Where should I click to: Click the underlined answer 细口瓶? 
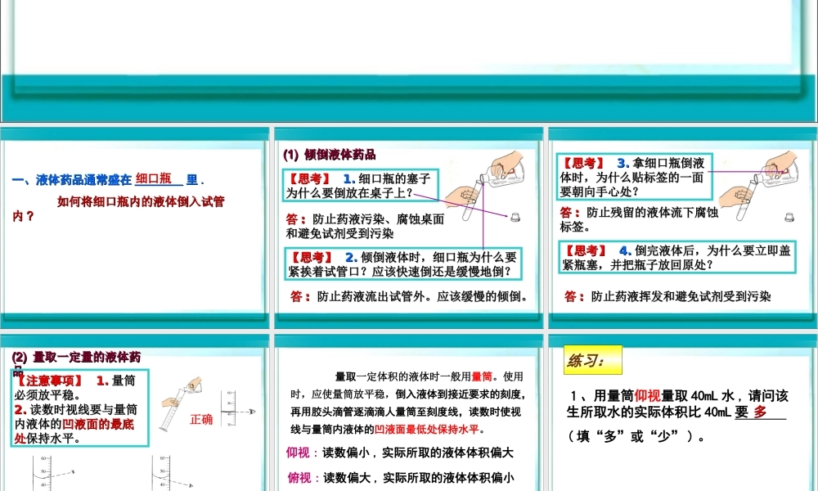coord(154,178)
